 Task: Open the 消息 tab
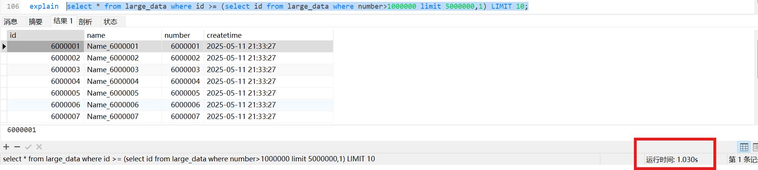tap(11, 22)
